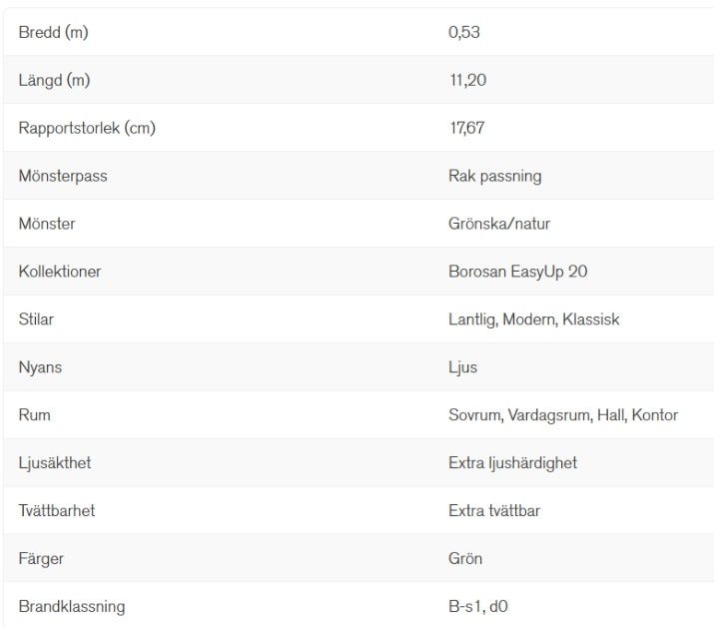Select the B-s1, d0 fire rating value
The image size is (714, 628).
tap(478, 606)
